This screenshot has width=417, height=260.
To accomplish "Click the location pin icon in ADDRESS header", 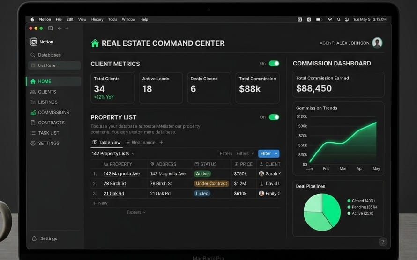I will coord(152,164).
